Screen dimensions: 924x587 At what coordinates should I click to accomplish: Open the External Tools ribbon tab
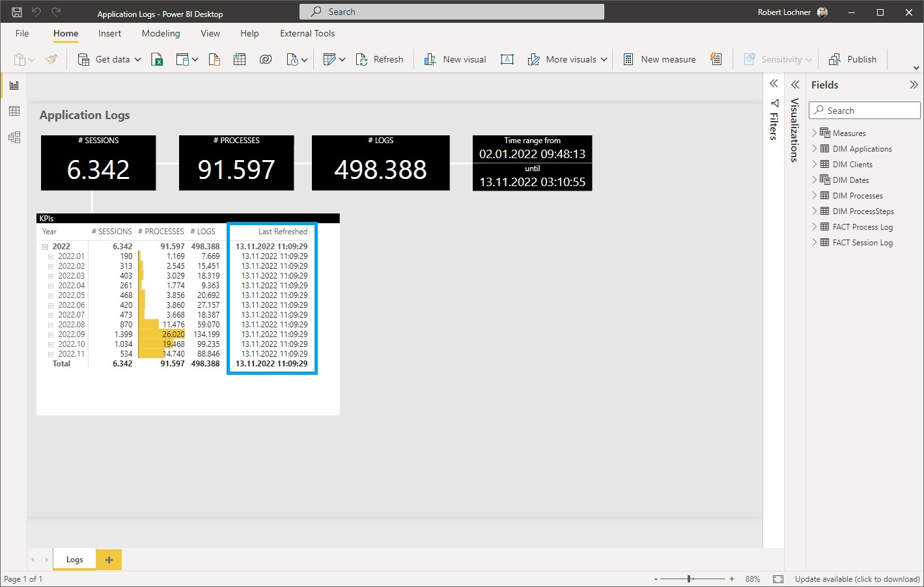[x=307, y=33]
